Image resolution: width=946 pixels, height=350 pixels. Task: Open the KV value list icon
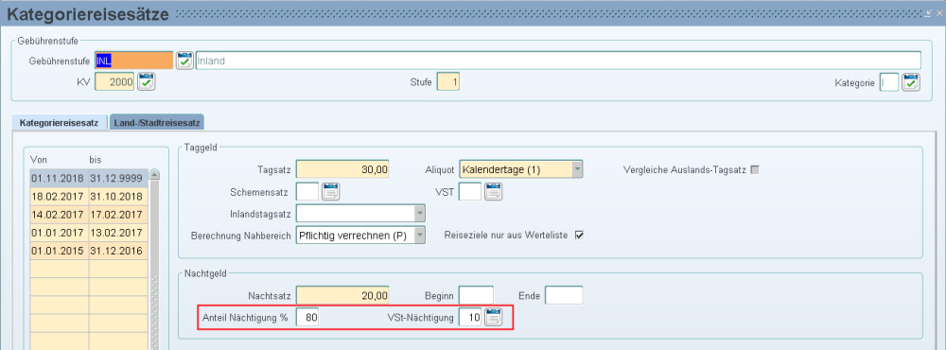click(147, 81)
